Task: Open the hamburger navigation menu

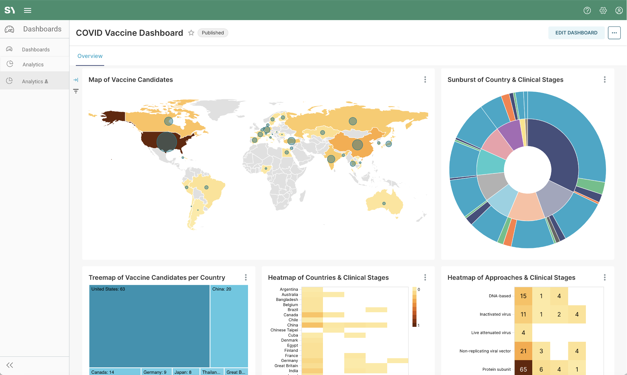Action: (27, 10)
